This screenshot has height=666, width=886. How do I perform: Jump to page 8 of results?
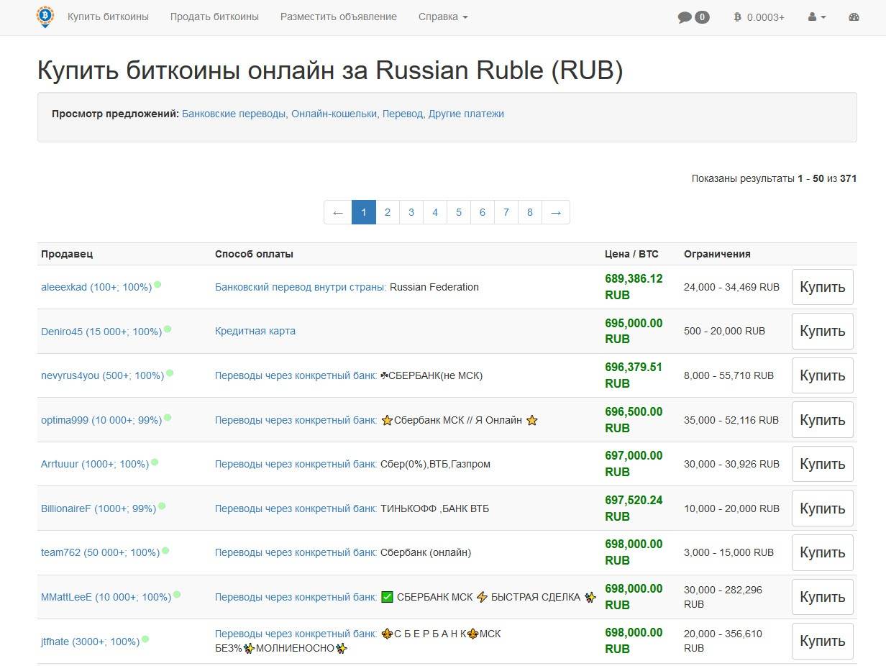tap(530, 212)
